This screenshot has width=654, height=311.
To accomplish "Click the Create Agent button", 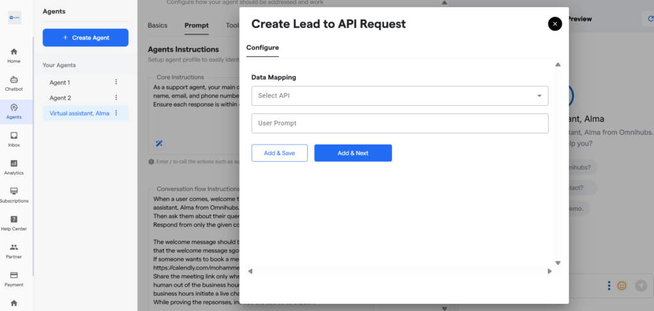I will tap(86, 38).
